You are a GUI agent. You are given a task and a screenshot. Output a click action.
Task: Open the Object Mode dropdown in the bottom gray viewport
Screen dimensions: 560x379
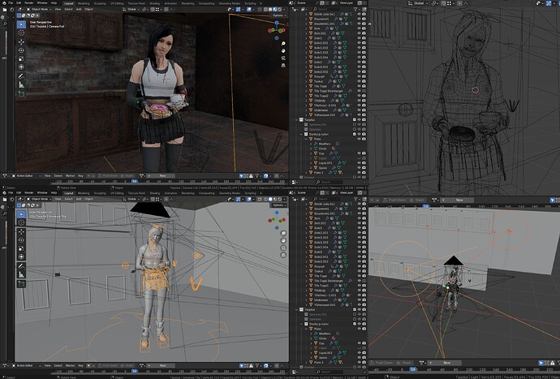pos(40,199)
